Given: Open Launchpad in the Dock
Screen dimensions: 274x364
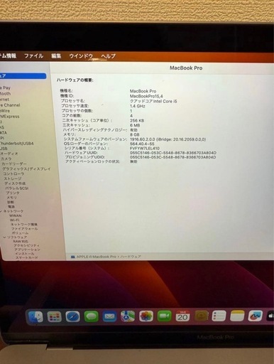Looking at the screenshot, I should click(x=55, y=316).
